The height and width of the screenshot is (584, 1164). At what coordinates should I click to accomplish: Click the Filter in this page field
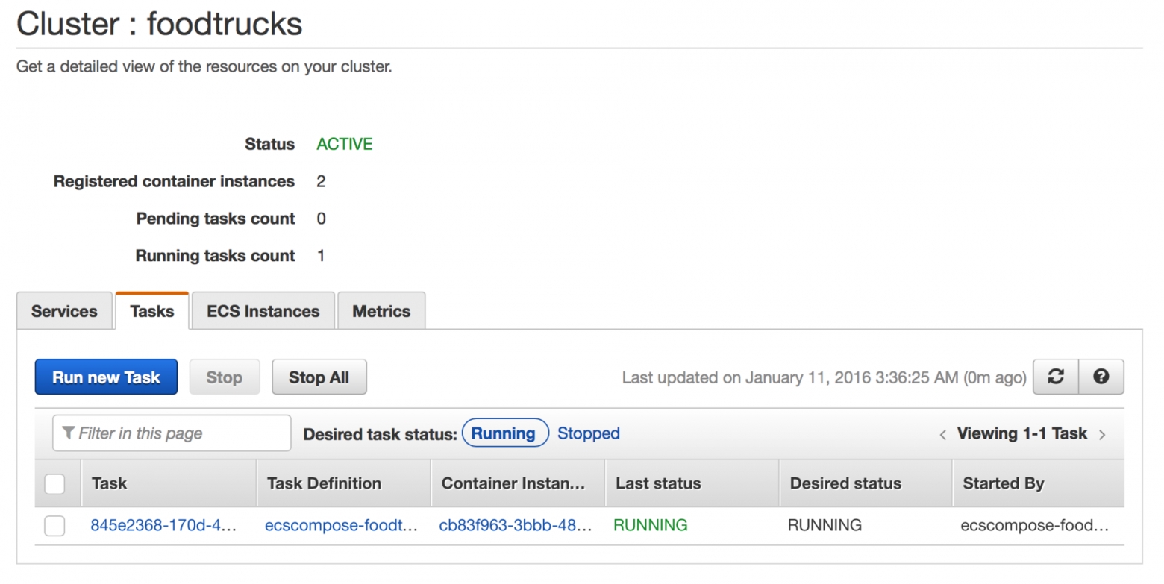(172, 433)
